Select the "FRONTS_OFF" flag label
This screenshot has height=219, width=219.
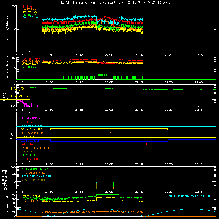point(29,155)
